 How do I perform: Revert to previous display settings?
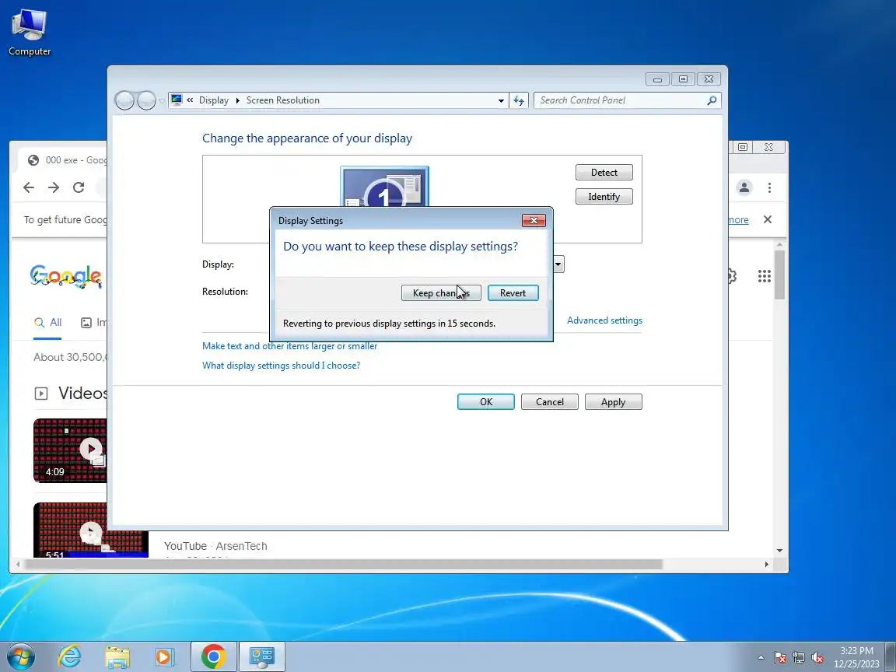pos(513,292)
